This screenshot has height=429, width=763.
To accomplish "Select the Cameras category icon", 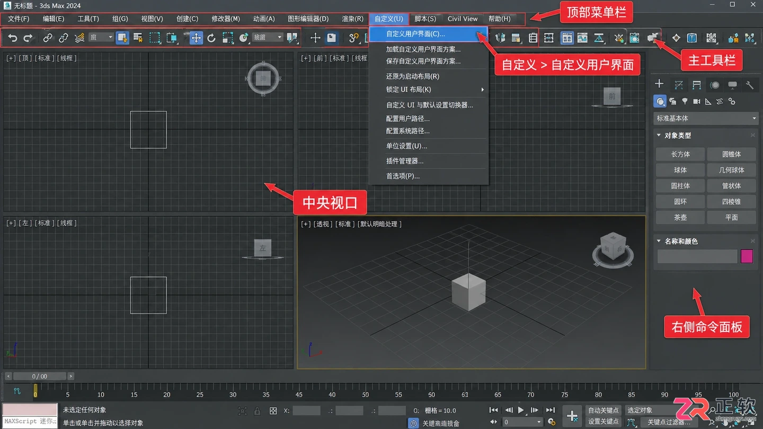I will [697, 101].
